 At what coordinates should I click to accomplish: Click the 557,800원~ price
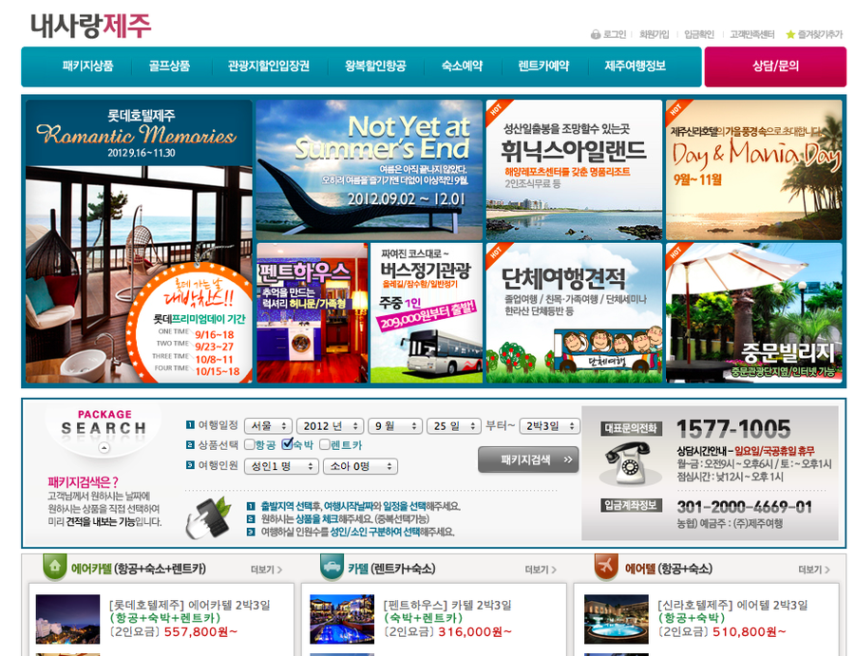[201, 632]
